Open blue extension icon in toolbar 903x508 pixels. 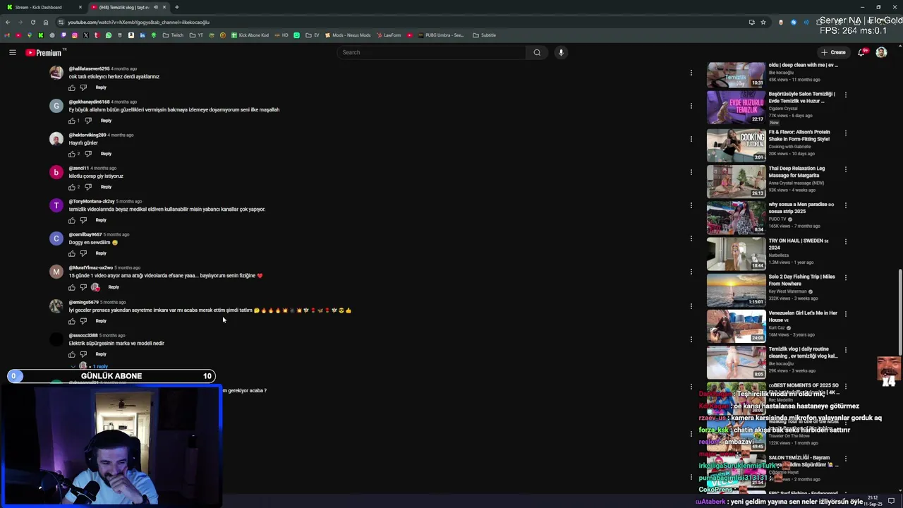click(794, 22)
